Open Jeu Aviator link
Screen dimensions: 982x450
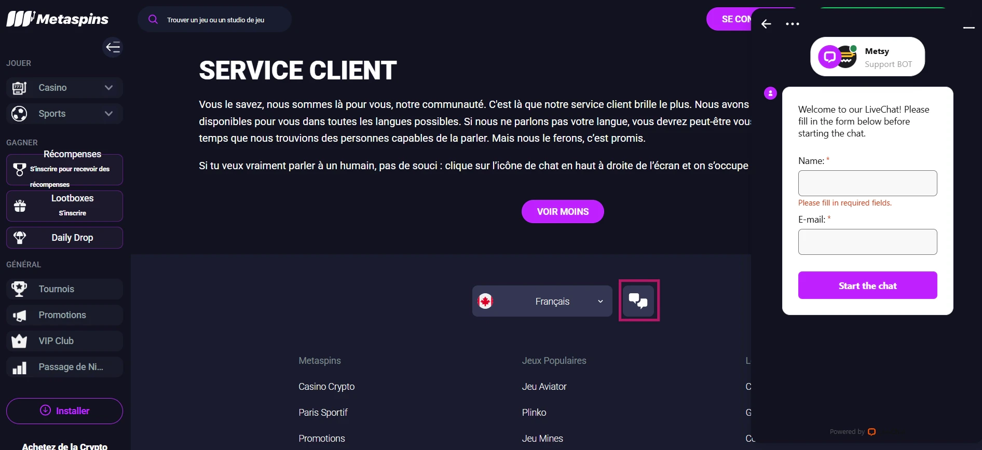tap(544, 387)
